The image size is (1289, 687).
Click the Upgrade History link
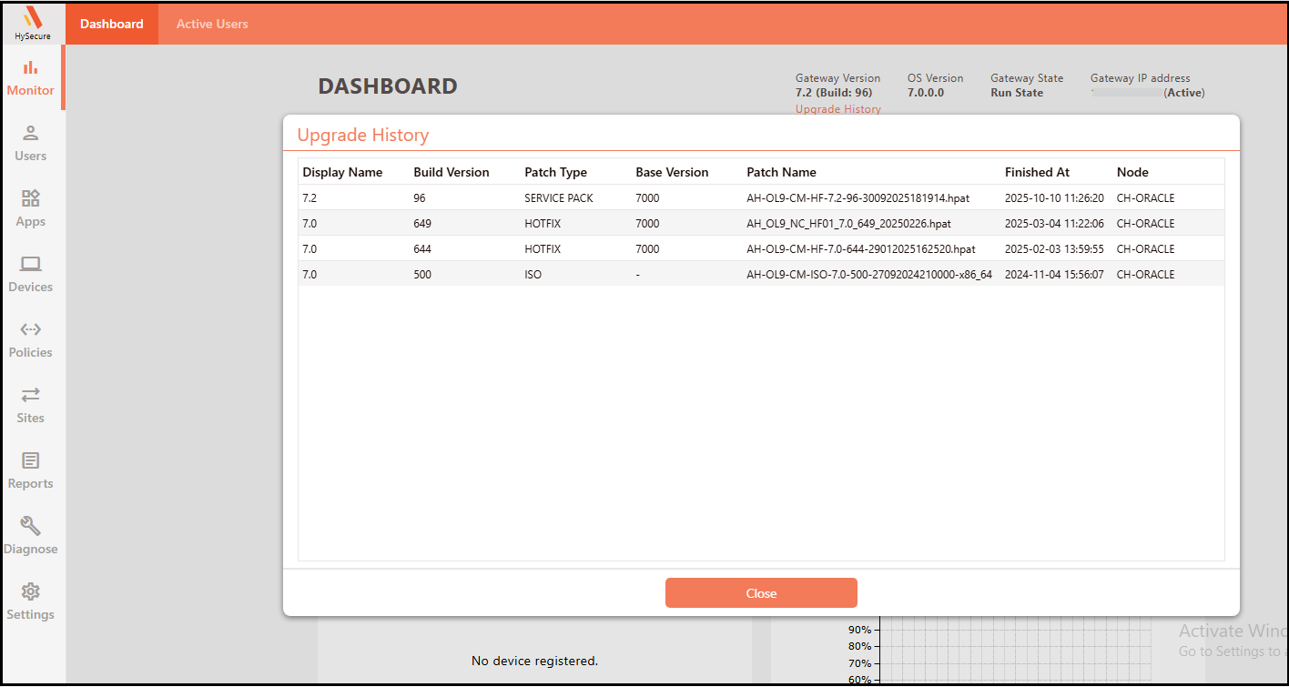(x=837, y=109)
